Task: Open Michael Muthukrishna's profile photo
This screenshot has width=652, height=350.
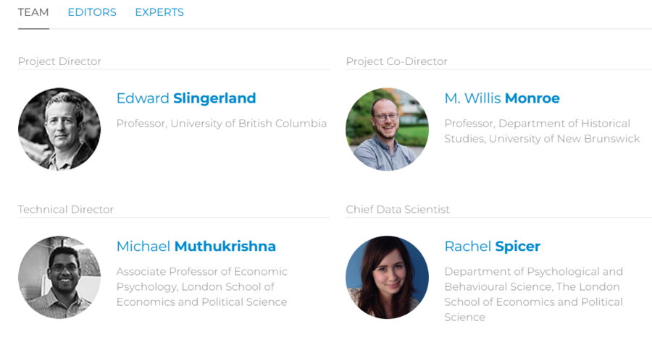Action: click(59, 277)
